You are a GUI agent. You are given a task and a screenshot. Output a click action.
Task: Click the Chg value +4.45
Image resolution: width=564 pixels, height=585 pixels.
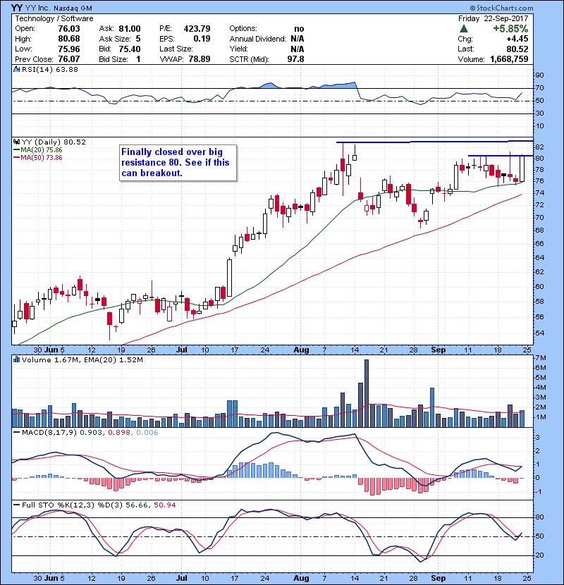(x=517, y=39)
